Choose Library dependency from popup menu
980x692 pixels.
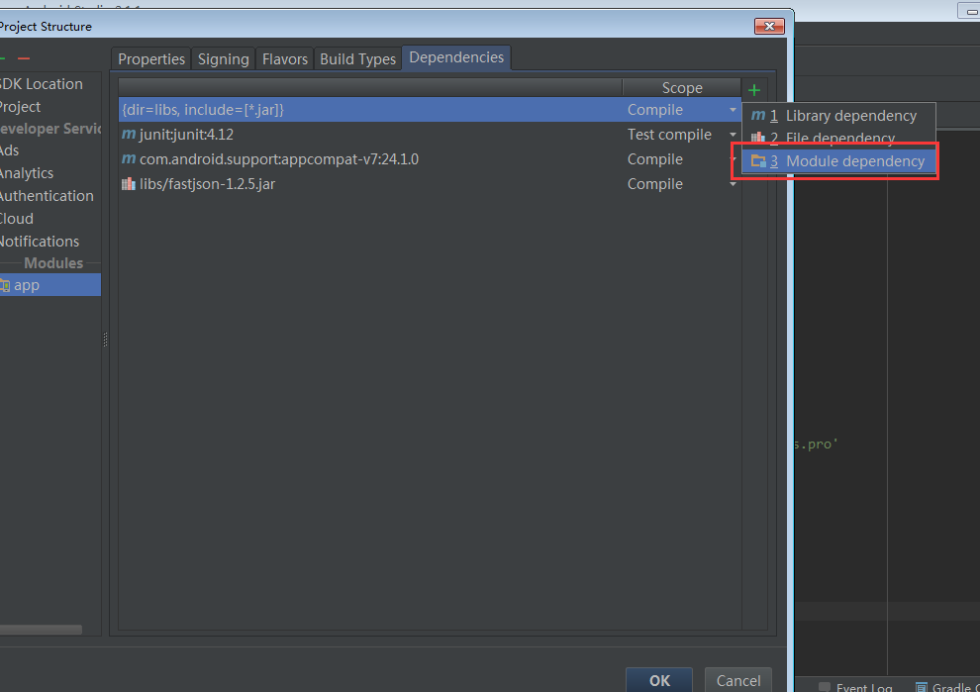[838, 116]
